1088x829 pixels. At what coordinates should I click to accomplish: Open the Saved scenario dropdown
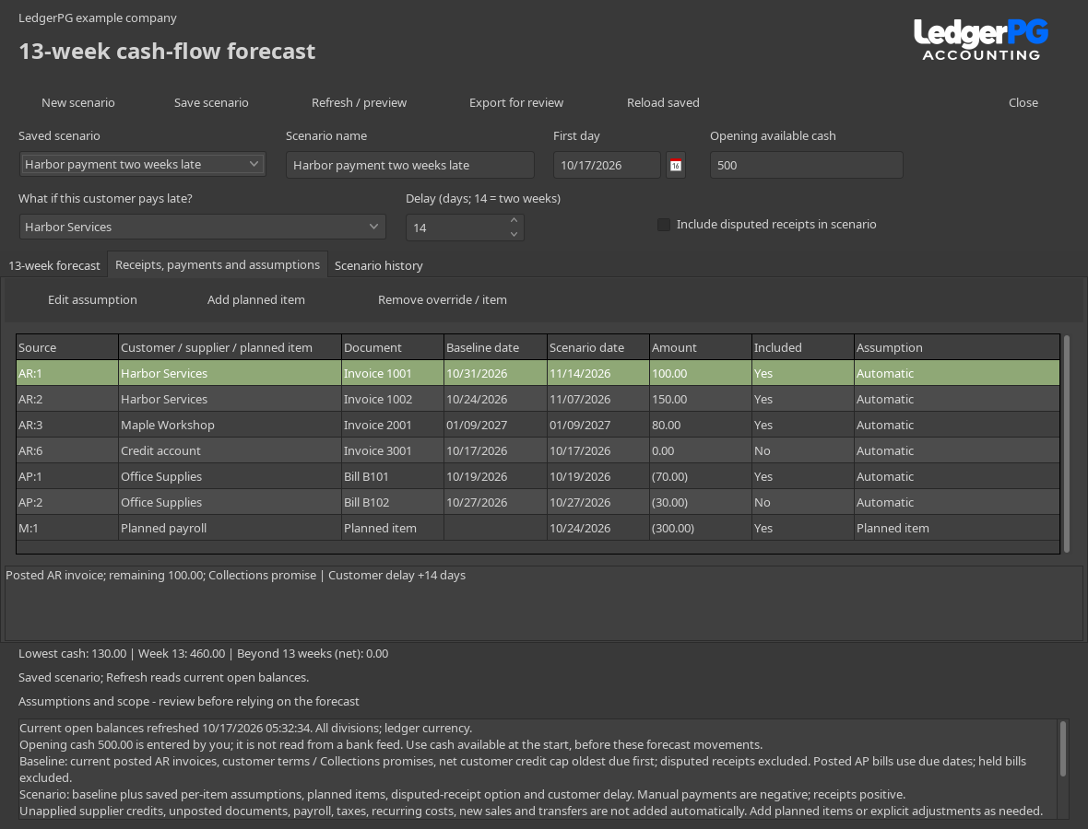(142, 164)
